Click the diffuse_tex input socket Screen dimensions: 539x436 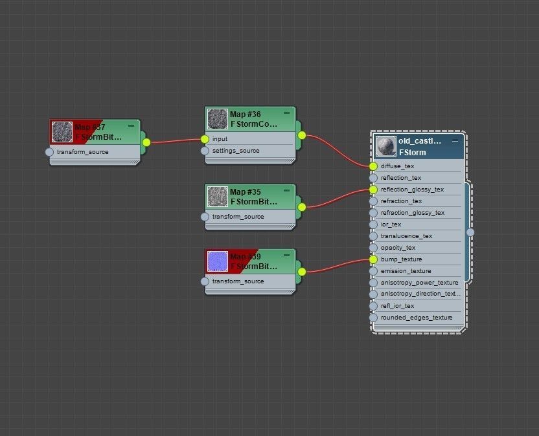[x=373, y=166]
